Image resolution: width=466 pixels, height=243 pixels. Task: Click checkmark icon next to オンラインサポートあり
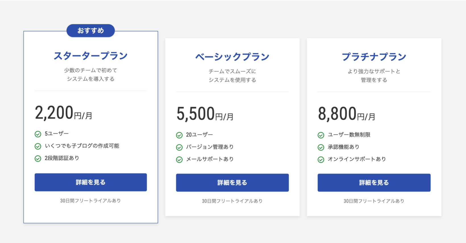tap(321, 160)
